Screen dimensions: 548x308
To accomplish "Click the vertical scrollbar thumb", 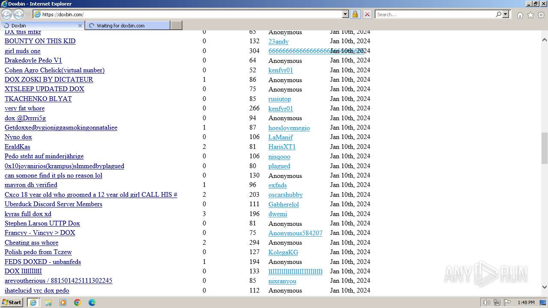I will (x=544, y=148).
